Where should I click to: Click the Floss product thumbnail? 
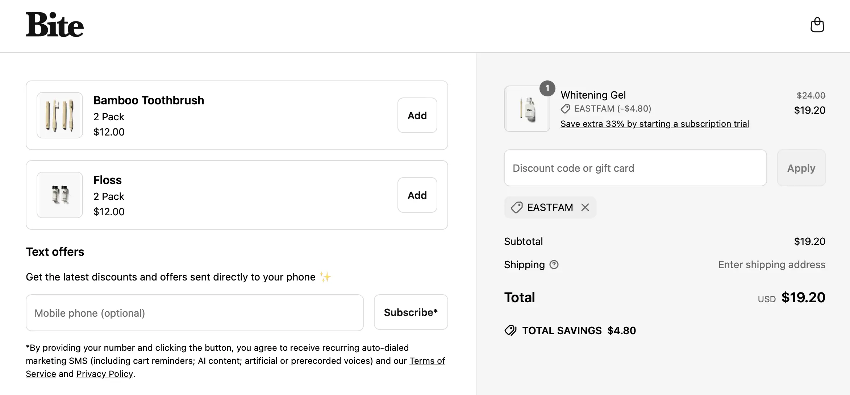tap(60, 195)
